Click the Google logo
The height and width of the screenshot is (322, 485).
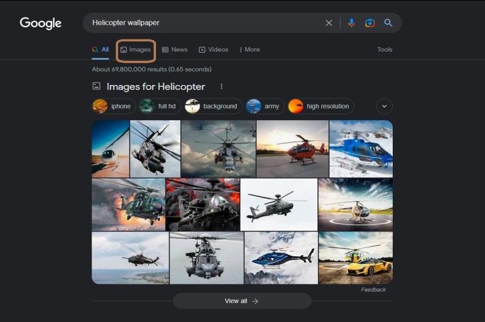pos(41,23)
